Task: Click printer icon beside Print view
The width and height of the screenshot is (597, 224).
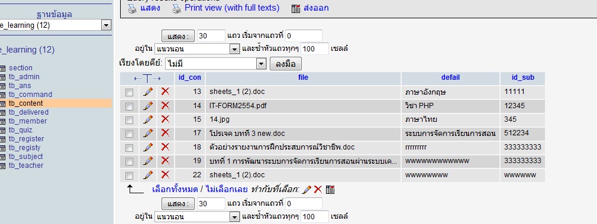Action: (177, 8)
